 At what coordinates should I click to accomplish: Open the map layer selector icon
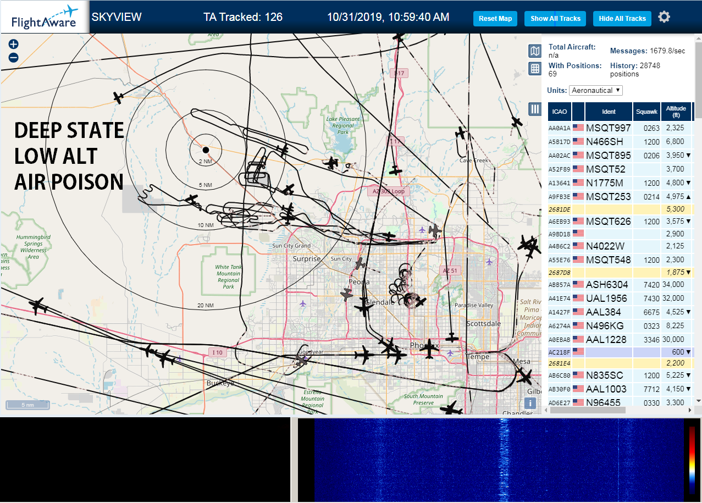tap(535, 51)
